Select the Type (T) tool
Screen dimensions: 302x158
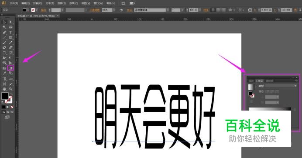10,33
